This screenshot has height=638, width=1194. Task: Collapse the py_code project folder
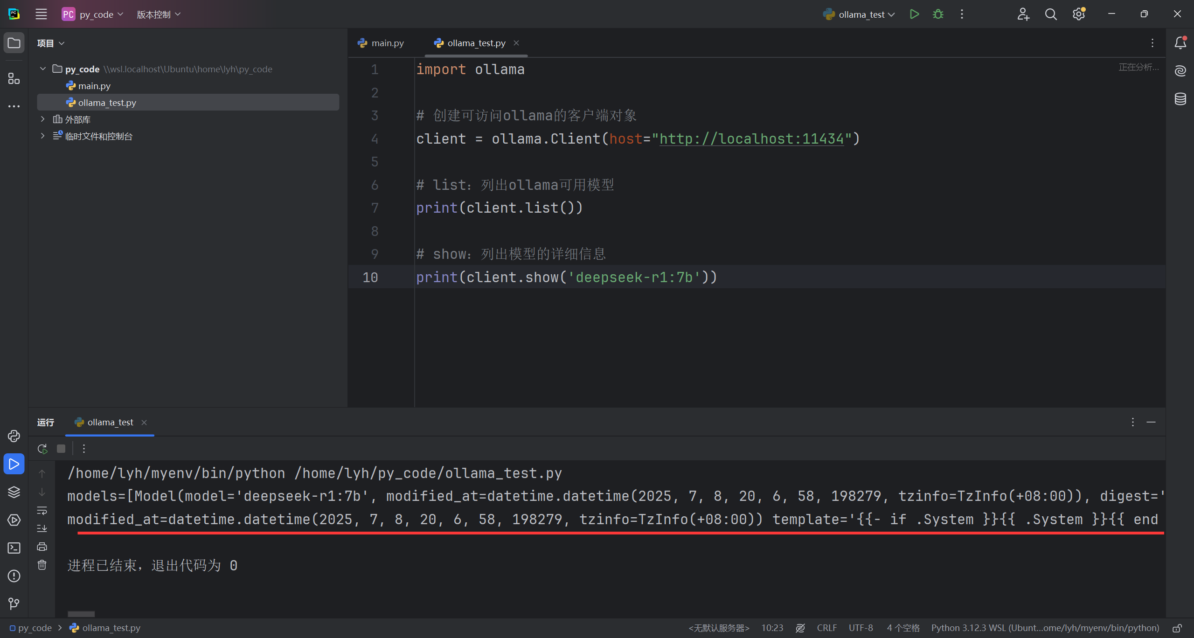42,69
